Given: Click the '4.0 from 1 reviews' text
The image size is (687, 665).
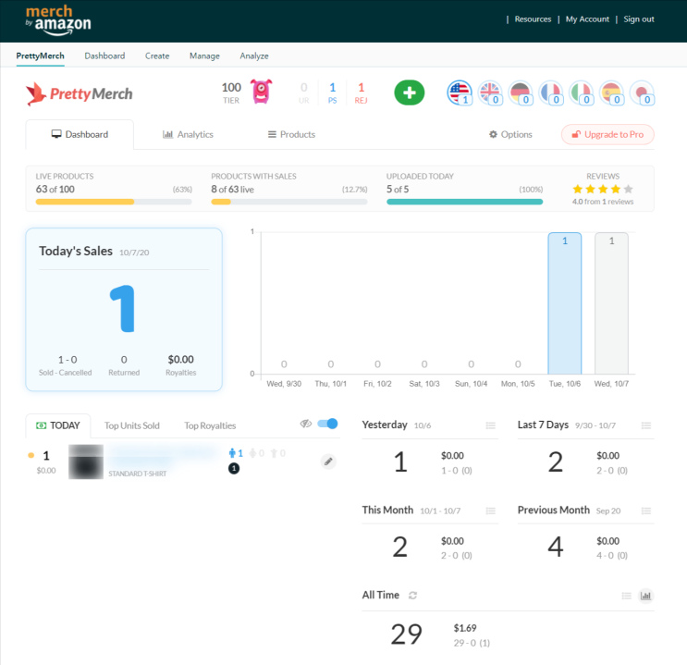Looking at the screenshot, I should [603, 202].
